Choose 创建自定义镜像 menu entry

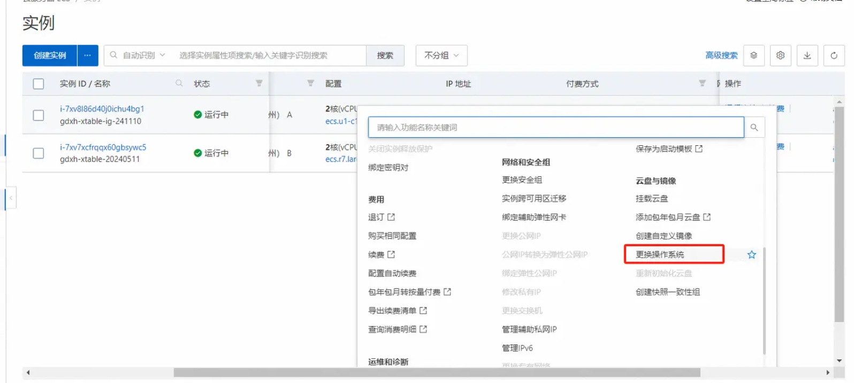(664, 236)
